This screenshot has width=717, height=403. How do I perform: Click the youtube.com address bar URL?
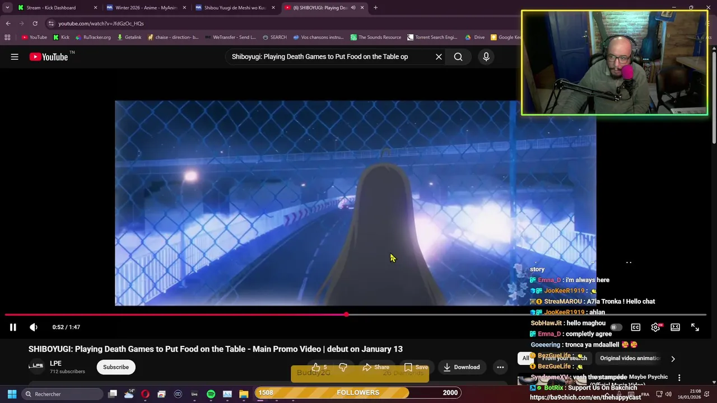(101, 24)
